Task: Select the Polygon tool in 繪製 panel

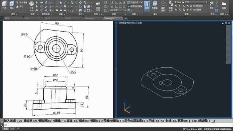Action: 57,10
